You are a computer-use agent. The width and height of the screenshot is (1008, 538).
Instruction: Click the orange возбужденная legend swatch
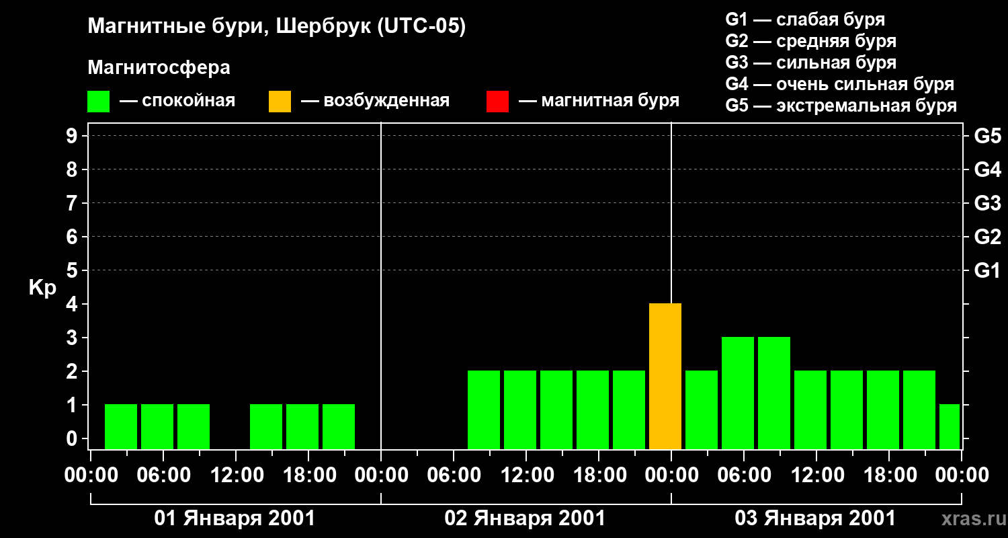(280, 102)
